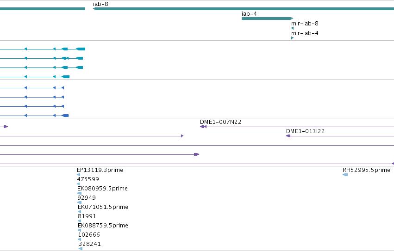The image size is (394, 251).
Task: Click the EK088759.5prime label
Action: [x=103, y=226]
